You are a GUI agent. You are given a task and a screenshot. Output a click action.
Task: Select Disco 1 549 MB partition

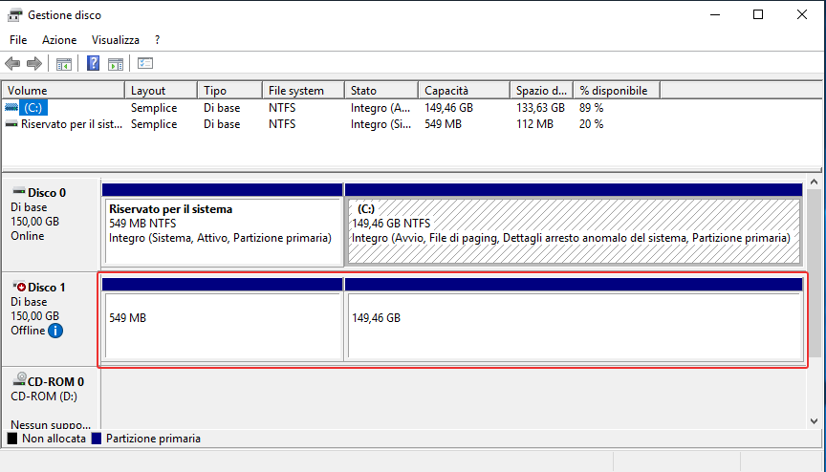tap(222, 325)
